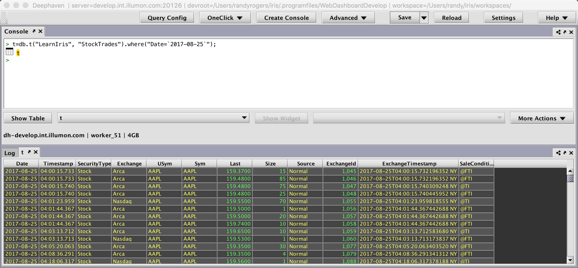Image resolution: width=578 pixels, height=268 pixels.
Task: Click ExchangeId cell 1,077
Action: pos(340,246)
